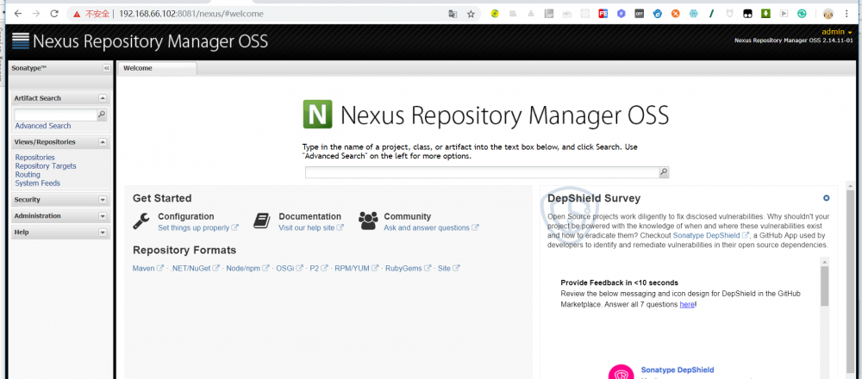Collapse the Artifact Search section
The image size is (862, 379).
coord(103,98)
